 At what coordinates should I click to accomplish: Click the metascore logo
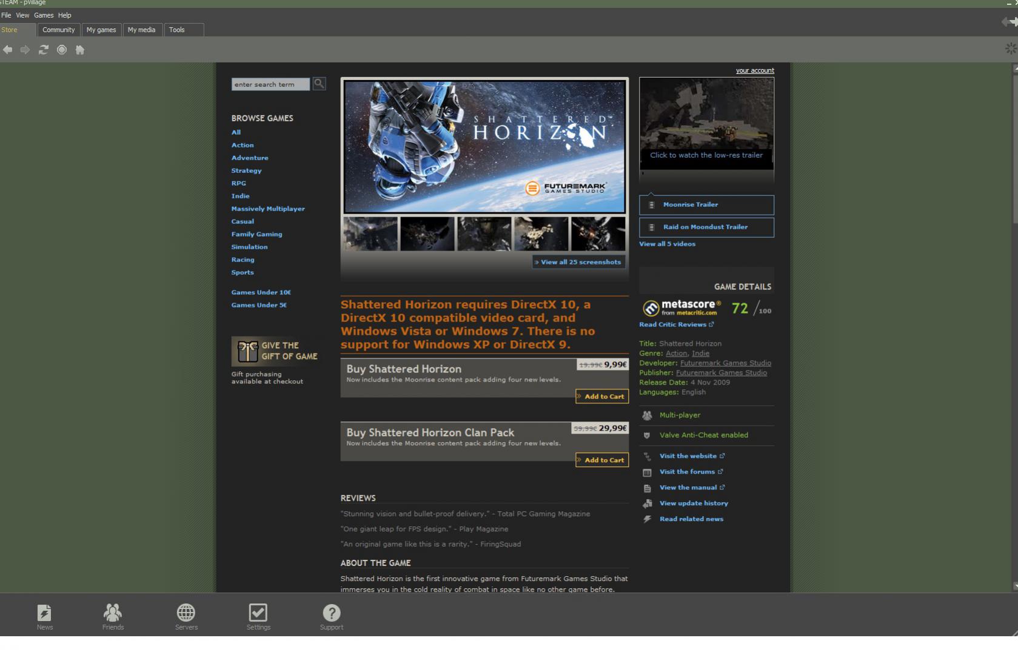[x=681, y=308]
